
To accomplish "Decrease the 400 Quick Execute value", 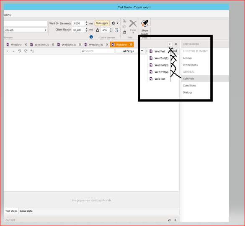I will coord(111,31).
